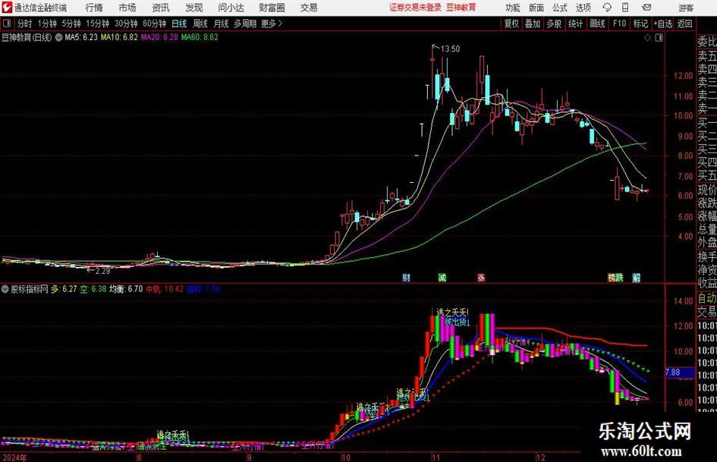Switch to 月线 monthly period
Viewport: 717px width, 462px height.
[x=222, y=24]
